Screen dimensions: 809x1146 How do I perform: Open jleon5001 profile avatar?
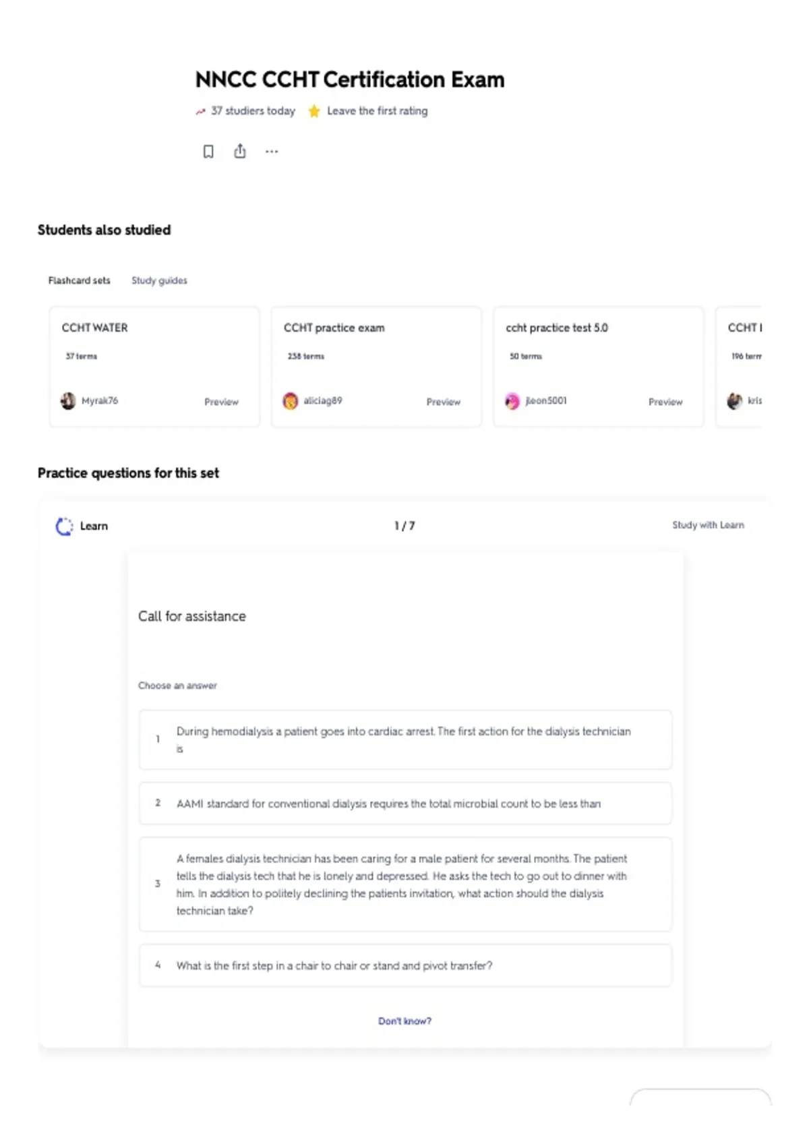click(512, 401)
